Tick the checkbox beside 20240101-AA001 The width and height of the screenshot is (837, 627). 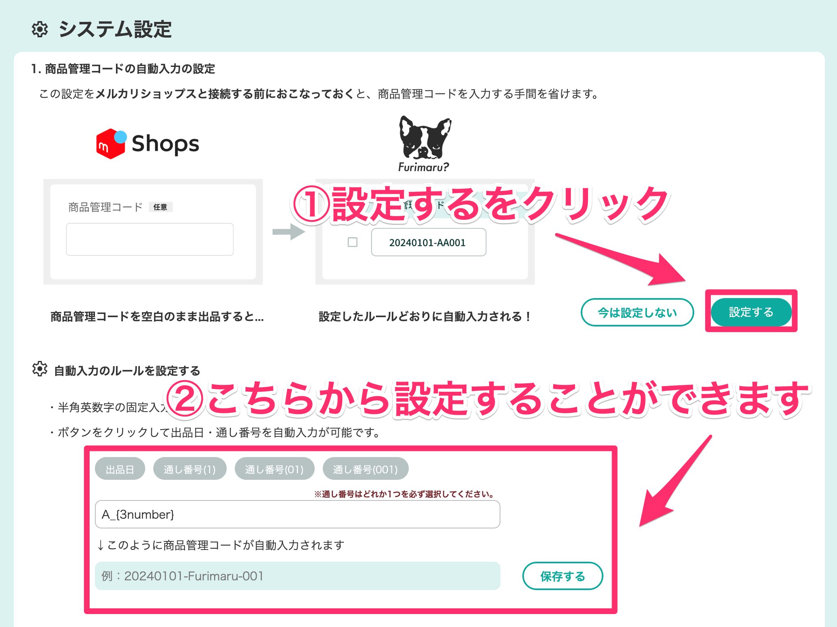tap(352, 242)
